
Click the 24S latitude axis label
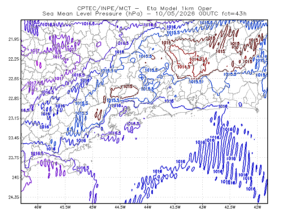(x=16, y=177)
